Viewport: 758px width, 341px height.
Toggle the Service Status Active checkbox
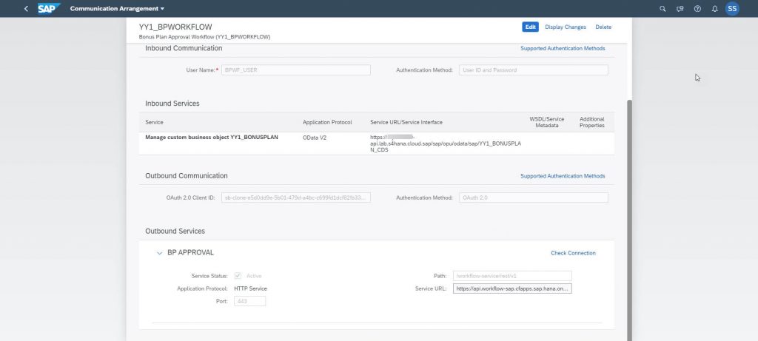pos(238,276)
